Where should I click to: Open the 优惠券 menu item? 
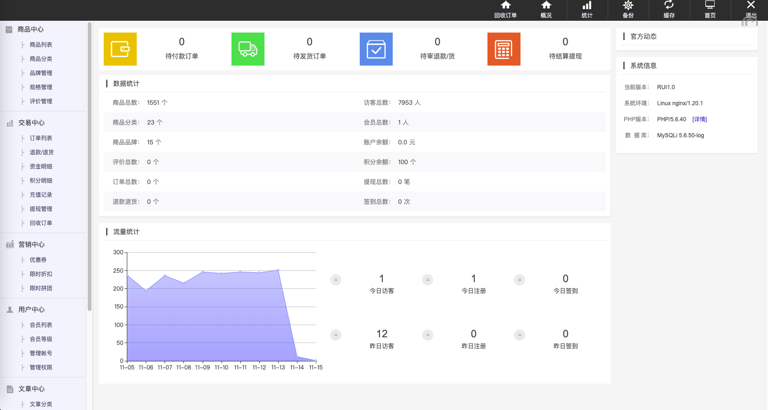pyautogui.click(x=38, y=260)
